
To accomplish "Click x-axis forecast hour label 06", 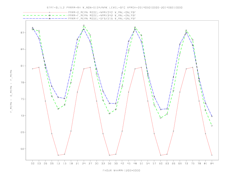I will click(x=45, y=163).
